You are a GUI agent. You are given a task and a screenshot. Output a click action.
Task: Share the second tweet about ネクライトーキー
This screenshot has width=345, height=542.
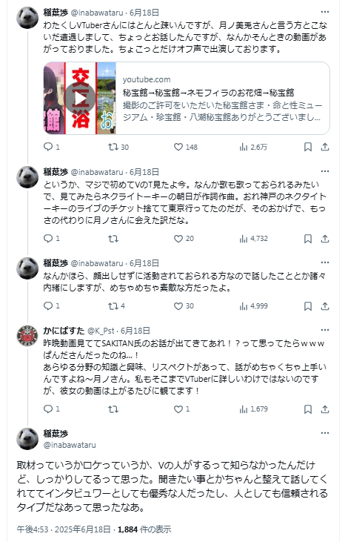click(x=325, y=239)
